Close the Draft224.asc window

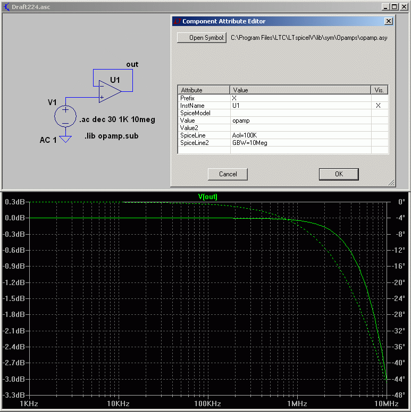point(404,7)
